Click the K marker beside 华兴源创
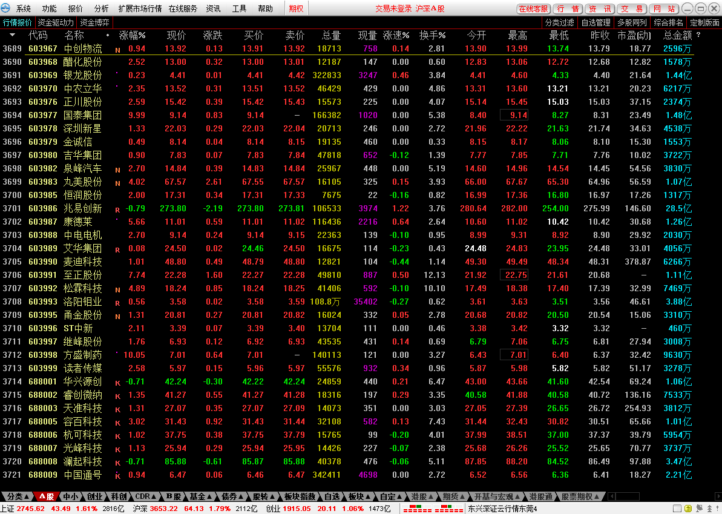Viewport: 722px width, 514px height. 117,383
